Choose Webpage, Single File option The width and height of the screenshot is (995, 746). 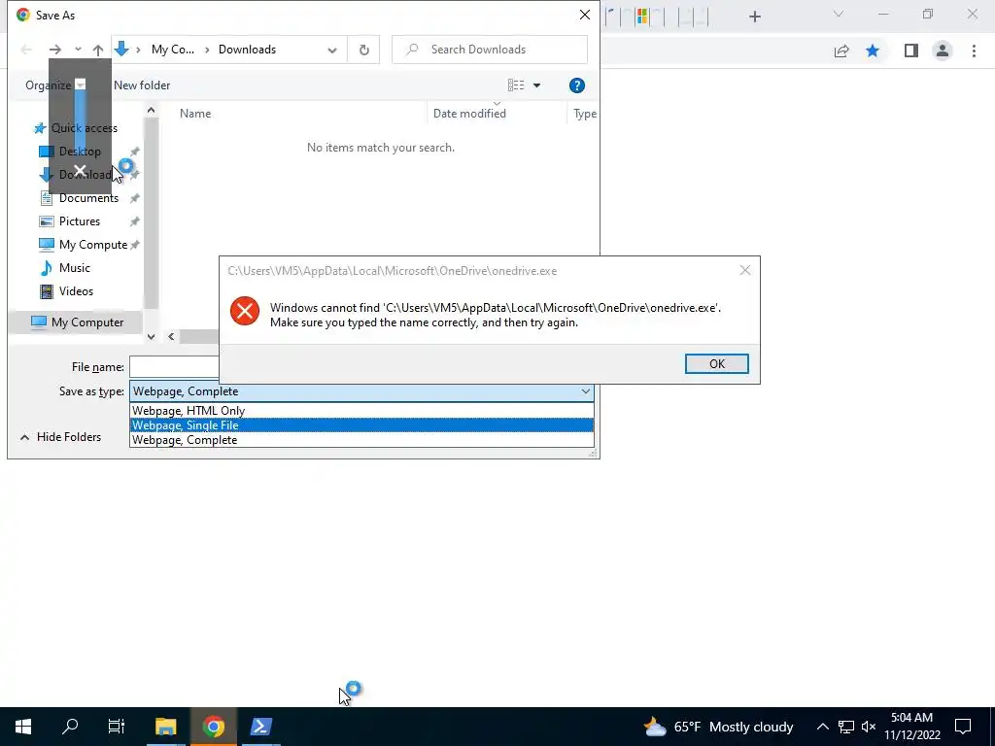361,425
